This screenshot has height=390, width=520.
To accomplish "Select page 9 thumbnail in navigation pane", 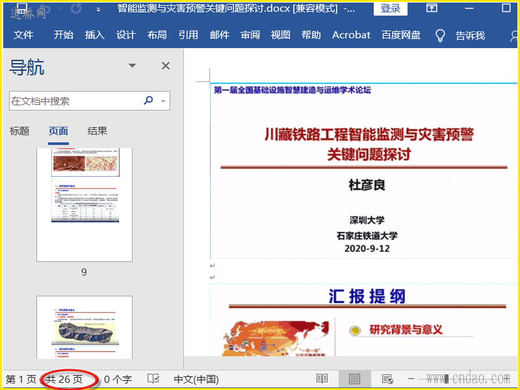I will click(x=84, y=205).
